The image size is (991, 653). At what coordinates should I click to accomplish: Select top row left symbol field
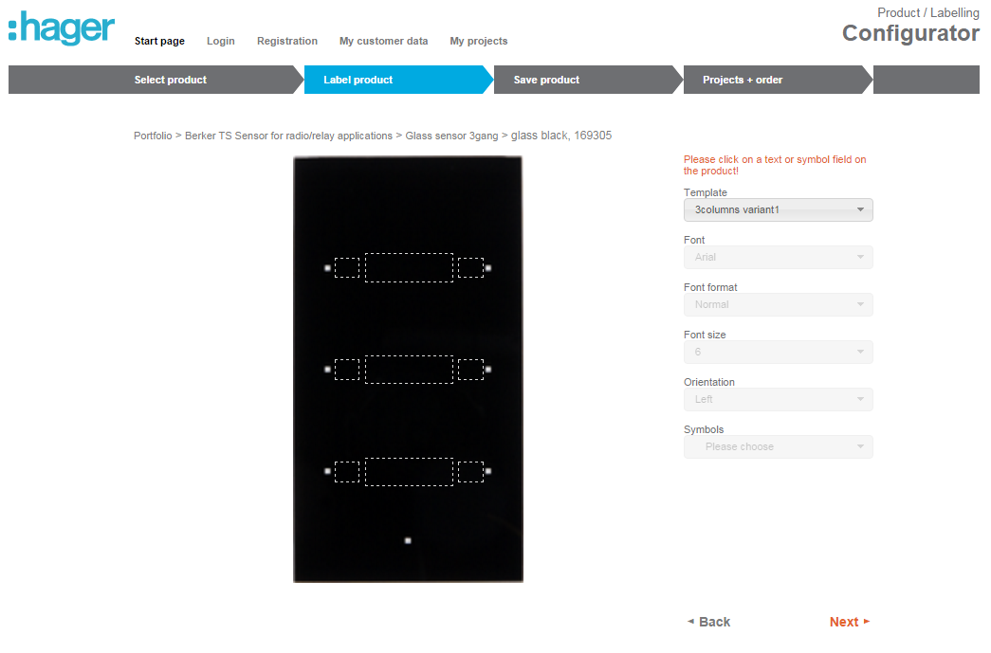coord(347,268)
